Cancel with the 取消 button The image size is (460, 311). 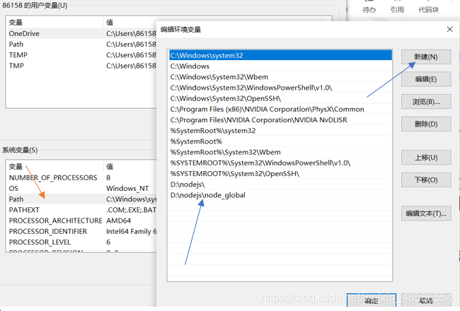click(426, 300)
